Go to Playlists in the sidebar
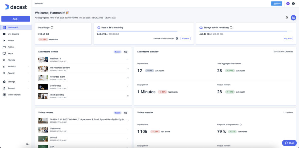 point(11,60)
